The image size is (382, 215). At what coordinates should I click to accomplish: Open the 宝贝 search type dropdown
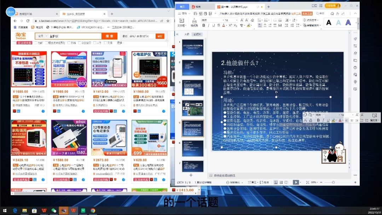click(x=42, y=36)
